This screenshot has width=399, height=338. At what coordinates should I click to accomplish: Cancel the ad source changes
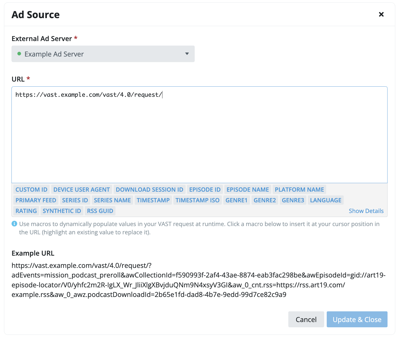(306, 319)
